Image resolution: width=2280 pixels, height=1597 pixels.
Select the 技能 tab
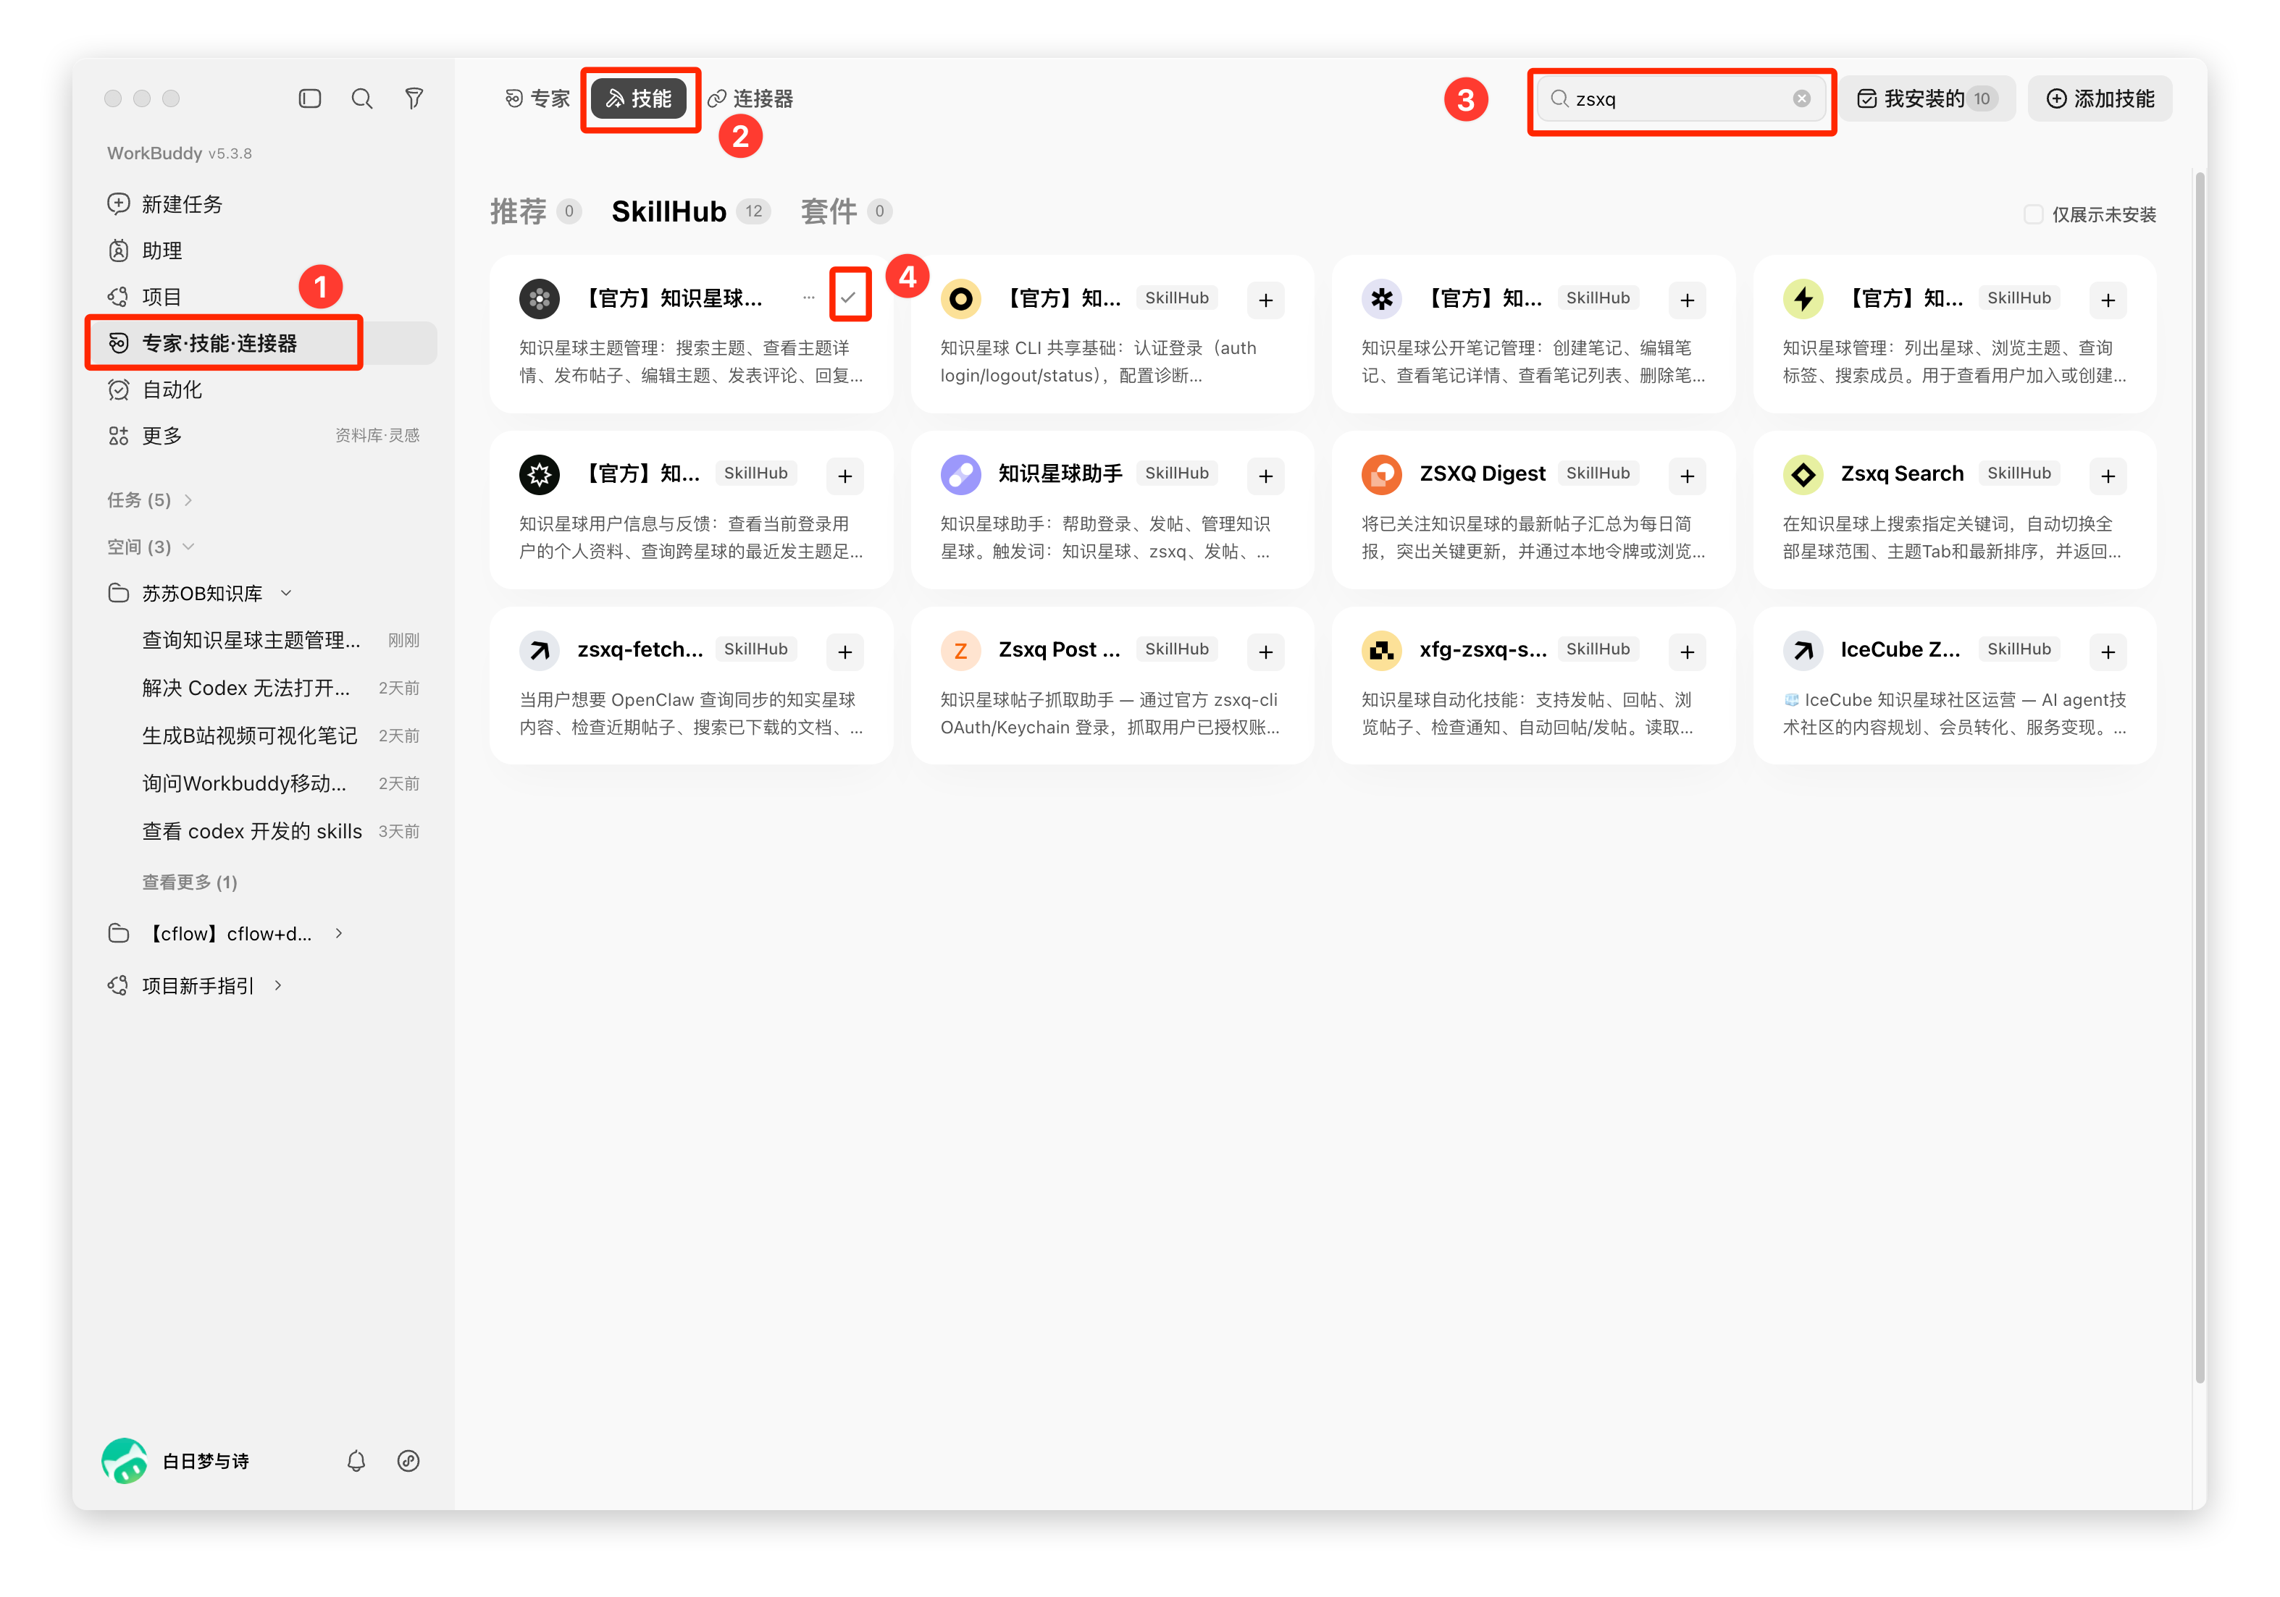639,98
